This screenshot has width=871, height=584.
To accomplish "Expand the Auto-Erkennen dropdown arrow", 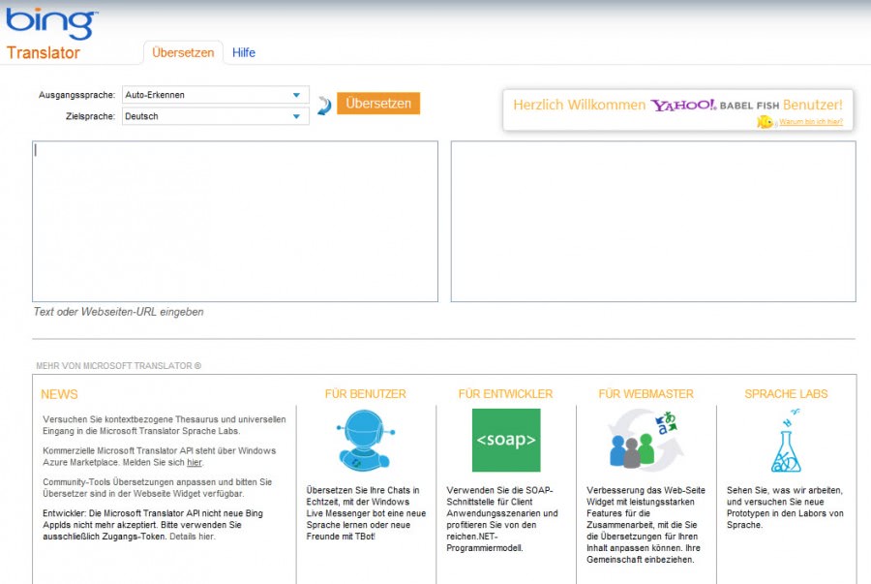I will (297, 95).
